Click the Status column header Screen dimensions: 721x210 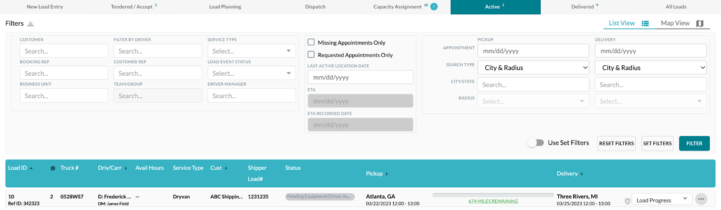293,168
